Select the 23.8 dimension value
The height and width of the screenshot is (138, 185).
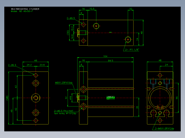(42, 65)
